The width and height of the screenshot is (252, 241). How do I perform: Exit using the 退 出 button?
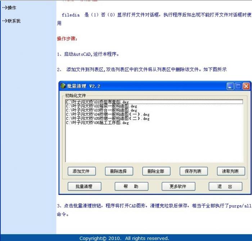[225, 187]
